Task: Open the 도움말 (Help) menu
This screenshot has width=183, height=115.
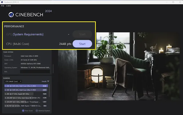Action: coord(8,6)
